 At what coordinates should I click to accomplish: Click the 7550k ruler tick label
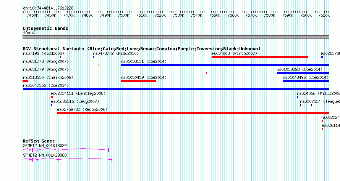click(x=215, y=15)
